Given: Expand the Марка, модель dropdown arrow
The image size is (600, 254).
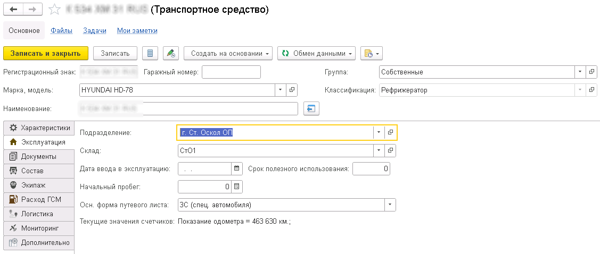Looking at the screenshot, I should tap(281, 90).
